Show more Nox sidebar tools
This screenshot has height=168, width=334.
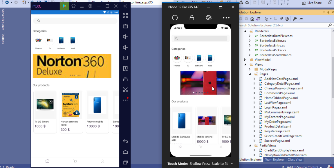click(125, 100)
